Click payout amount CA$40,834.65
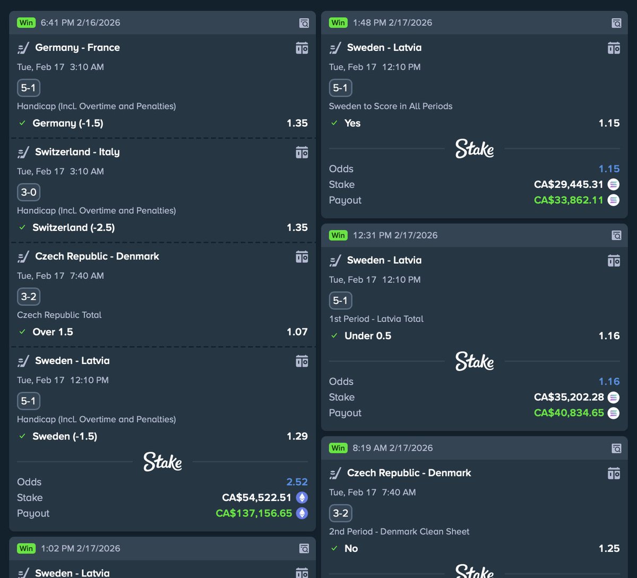This screenshot has width=637, height=578. point(569,413)
